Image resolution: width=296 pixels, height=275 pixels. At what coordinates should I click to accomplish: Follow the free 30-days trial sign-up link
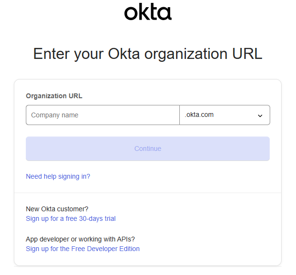pos(71,218)
